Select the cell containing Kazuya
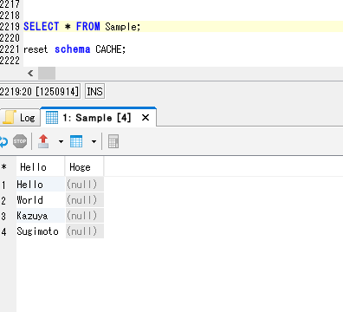 pyautogui.click(x=41, y=216)
